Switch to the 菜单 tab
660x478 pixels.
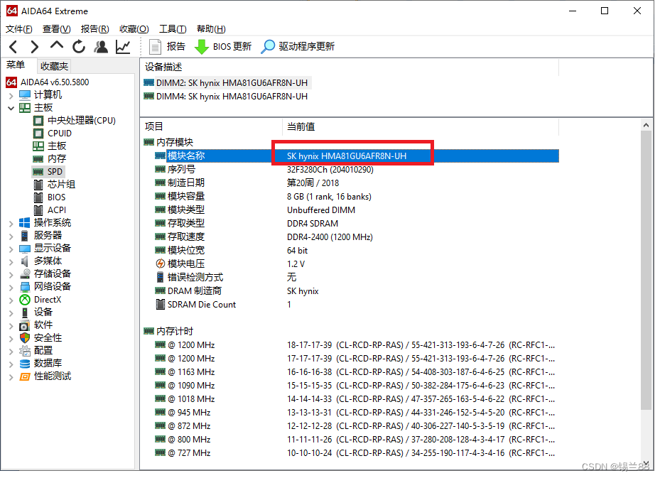click(x=16, y=65)
